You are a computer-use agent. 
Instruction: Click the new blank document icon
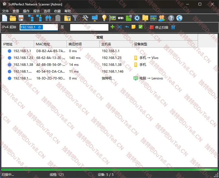pyautogui.click(x=5, y=18)
